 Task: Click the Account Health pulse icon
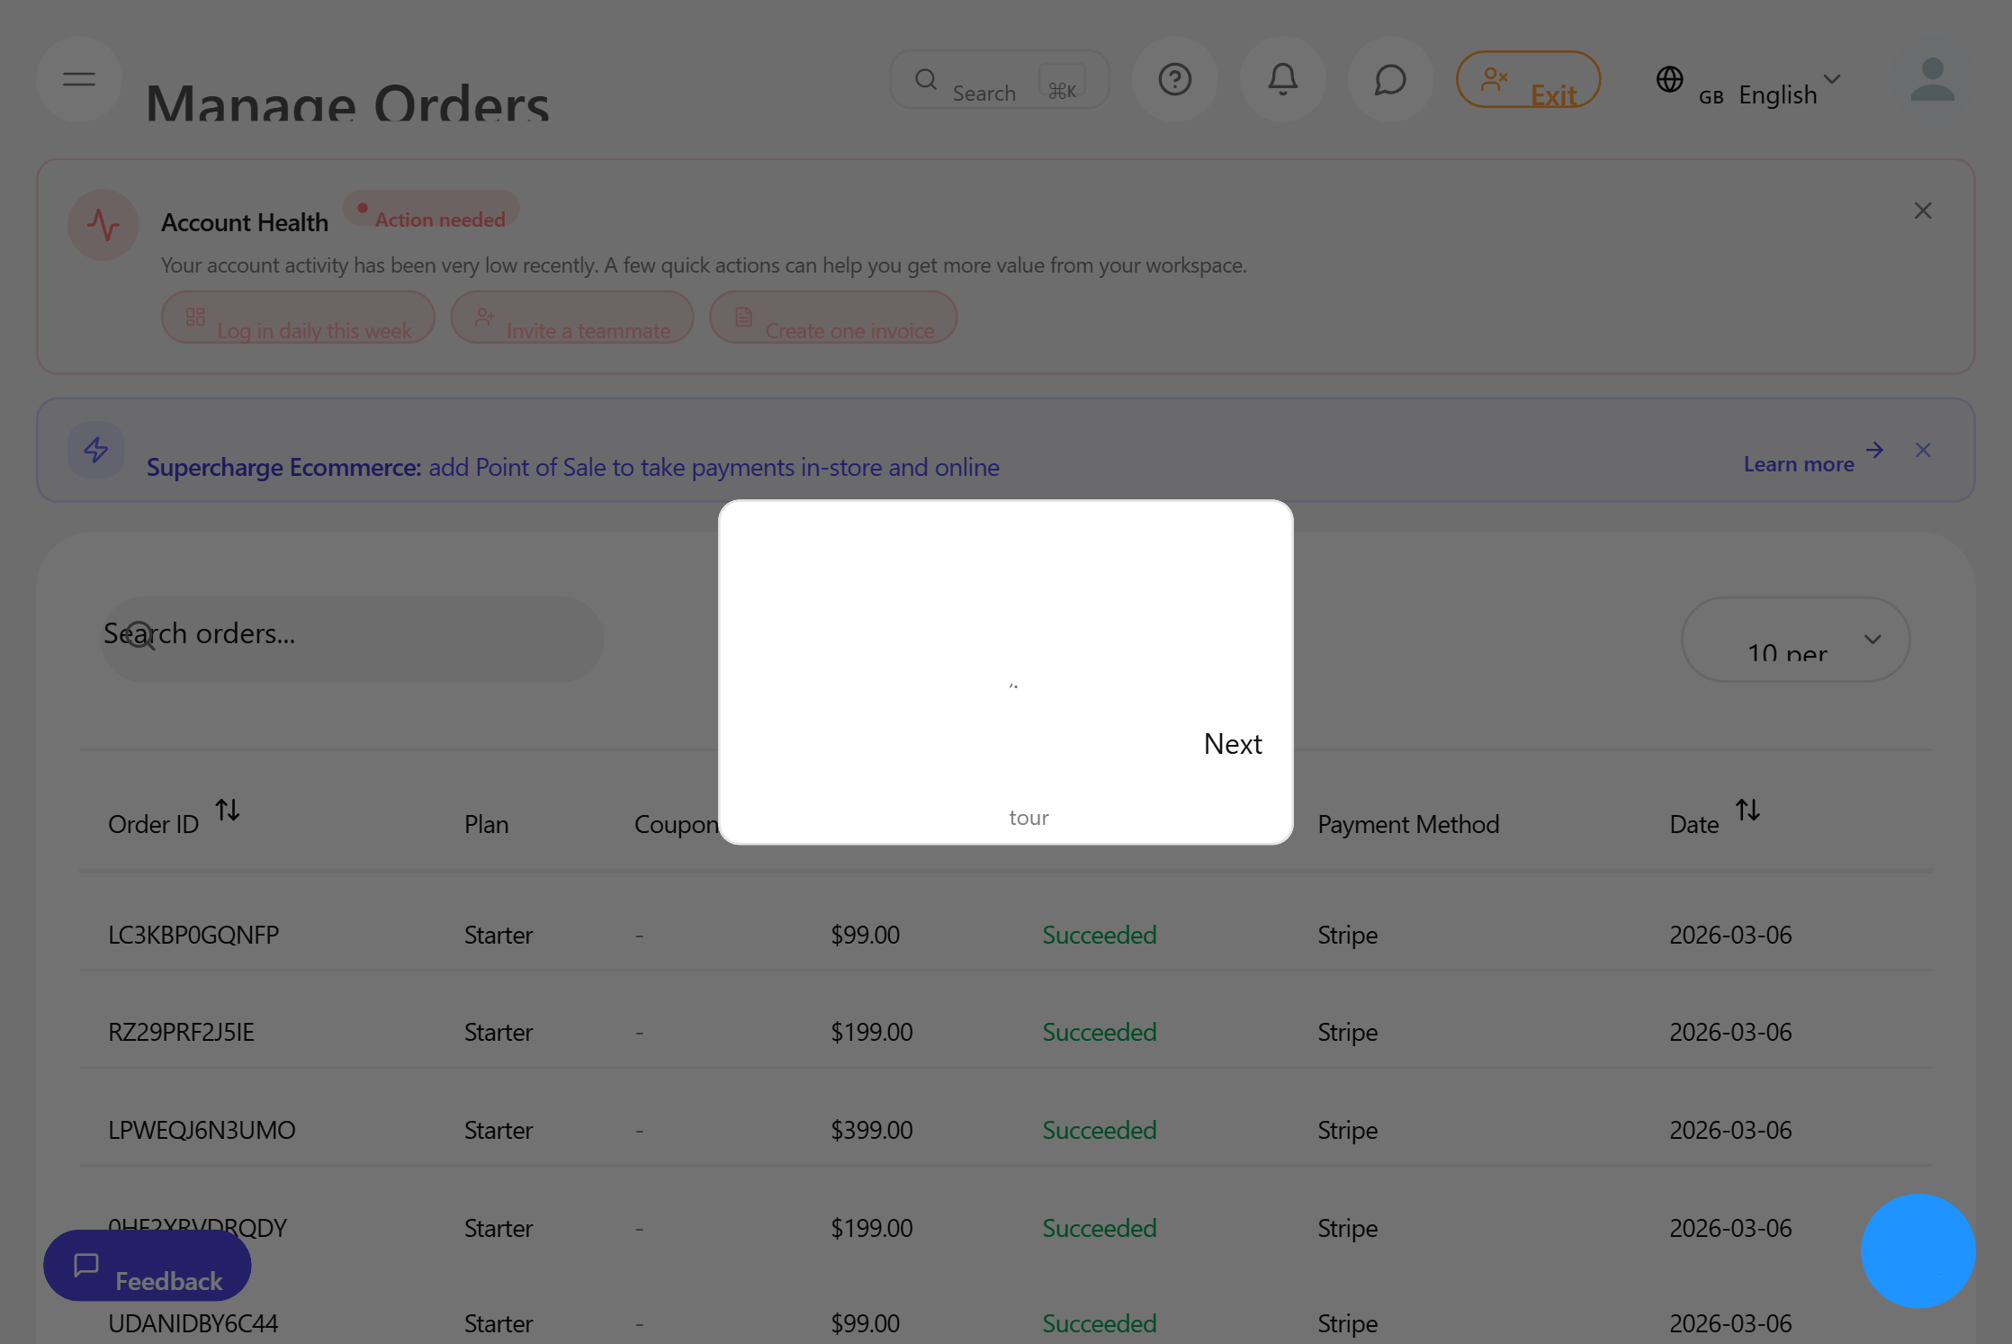pos(103,225)
